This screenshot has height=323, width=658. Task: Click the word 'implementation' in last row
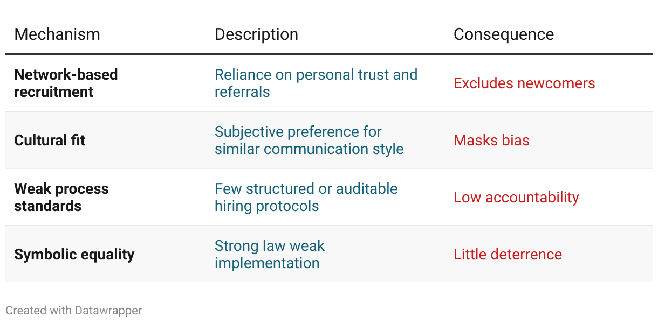click(x=267, y=263)
